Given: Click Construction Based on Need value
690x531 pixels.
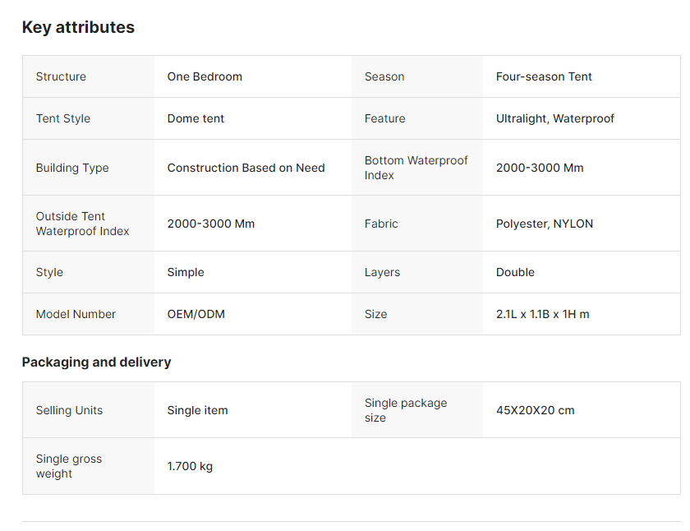Looking at the screenshot, I should (x=246, y=168).
